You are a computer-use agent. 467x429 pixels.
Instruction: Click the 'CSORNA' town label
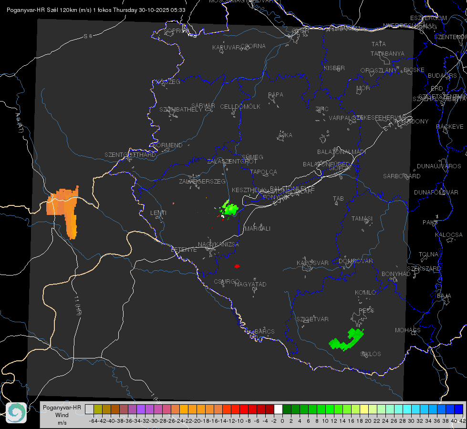click(253, 46)
